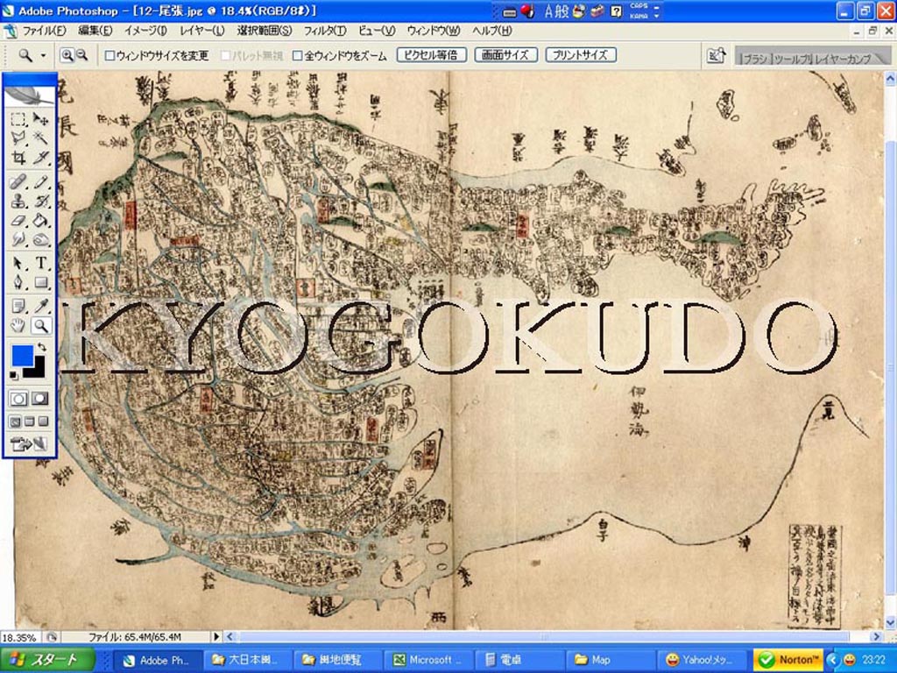Select the Eyedropper tool
The image size is (897, 673).
click(40, 306)
